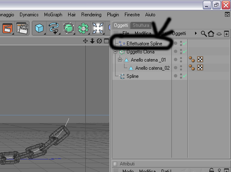This screenshot has width=231, height=172.
Task: Click the viewport zoom camera icon
Action: [x=92, y=41]
